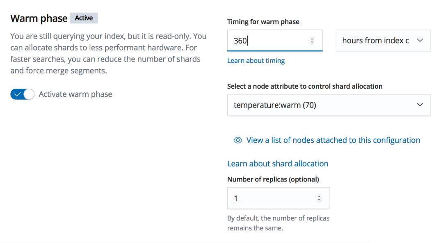Click the chevron arrow on node attribute selector
This screenshot has height=243, width=443.
[420, 105]
